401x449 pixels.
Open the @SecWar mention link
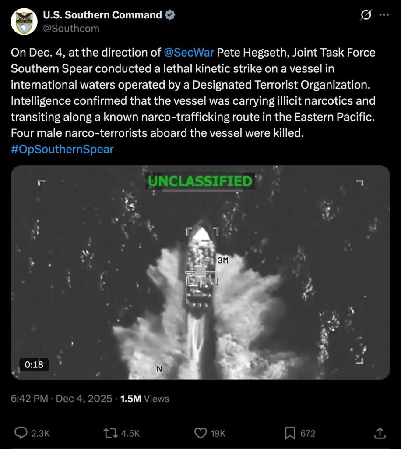[189, 53]
